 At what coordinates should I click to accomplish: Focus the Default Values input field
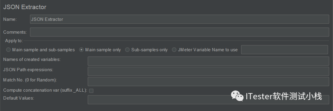[x=208, y=100]
